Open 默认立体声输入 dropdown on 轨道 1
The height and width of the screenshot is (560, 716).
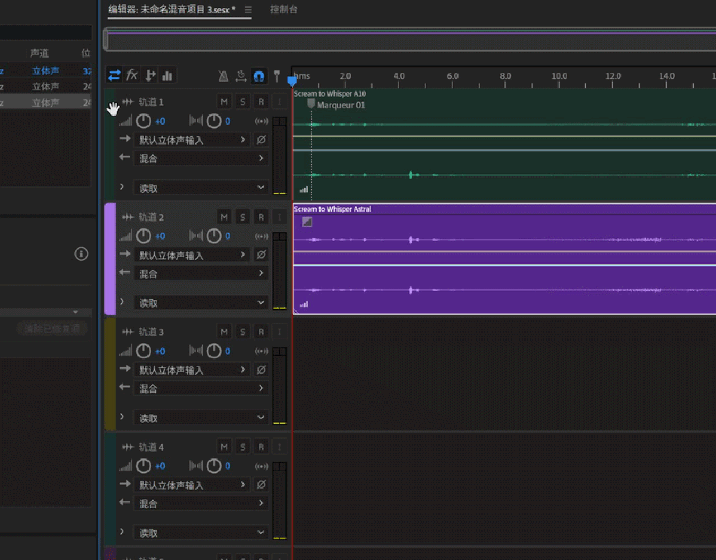click(192, 140)
